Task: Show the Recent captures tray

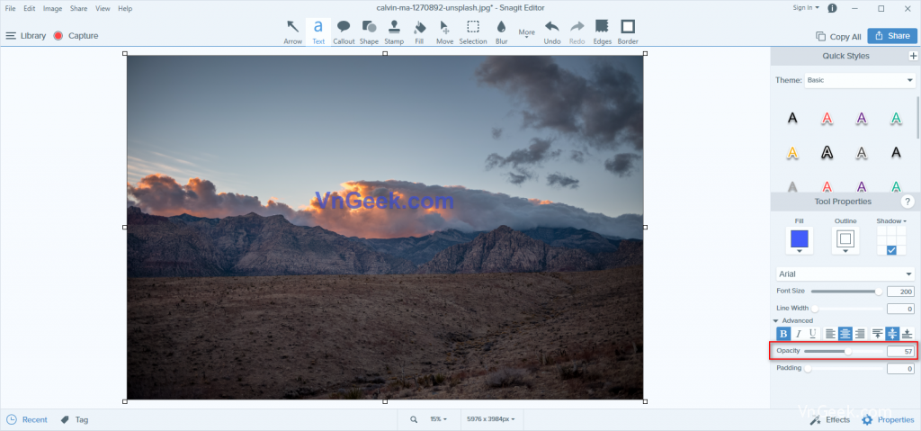Action: pyautogui.click(x=27, y=420)
